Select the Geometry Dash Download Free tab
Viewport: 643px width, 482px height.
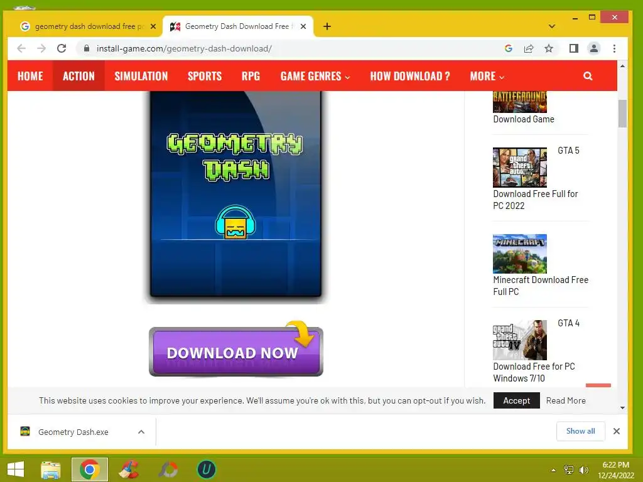click(238, 26)
